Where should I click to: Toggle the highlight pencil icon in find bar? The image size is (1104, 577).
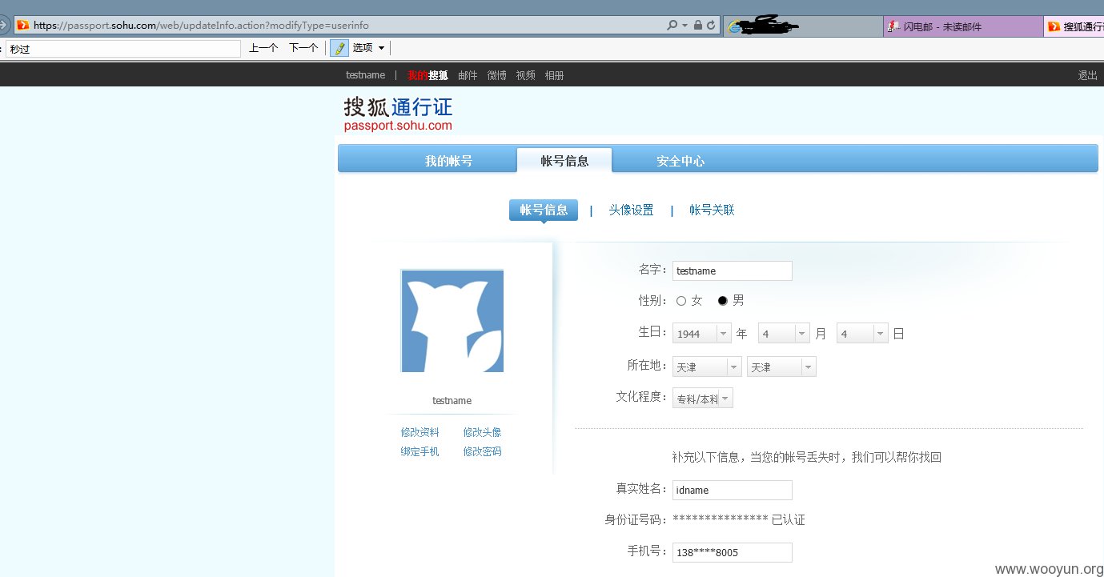(339, 48)
